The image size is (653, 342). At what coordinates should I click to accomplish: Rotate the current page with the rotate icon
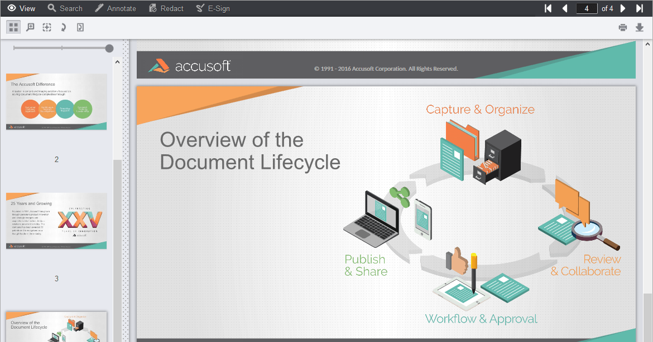click(x=63, y=27)
